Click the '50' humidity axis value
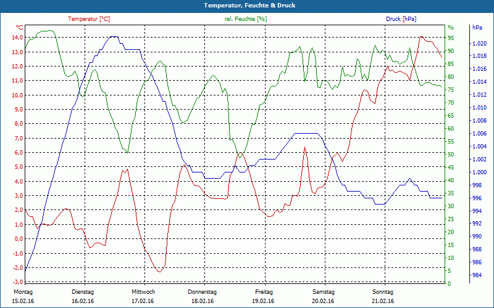 pos(451,155)
